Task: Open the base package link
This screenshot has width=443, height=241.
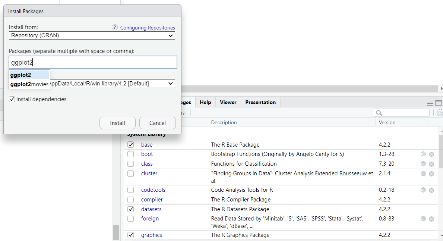Action: 147,144
